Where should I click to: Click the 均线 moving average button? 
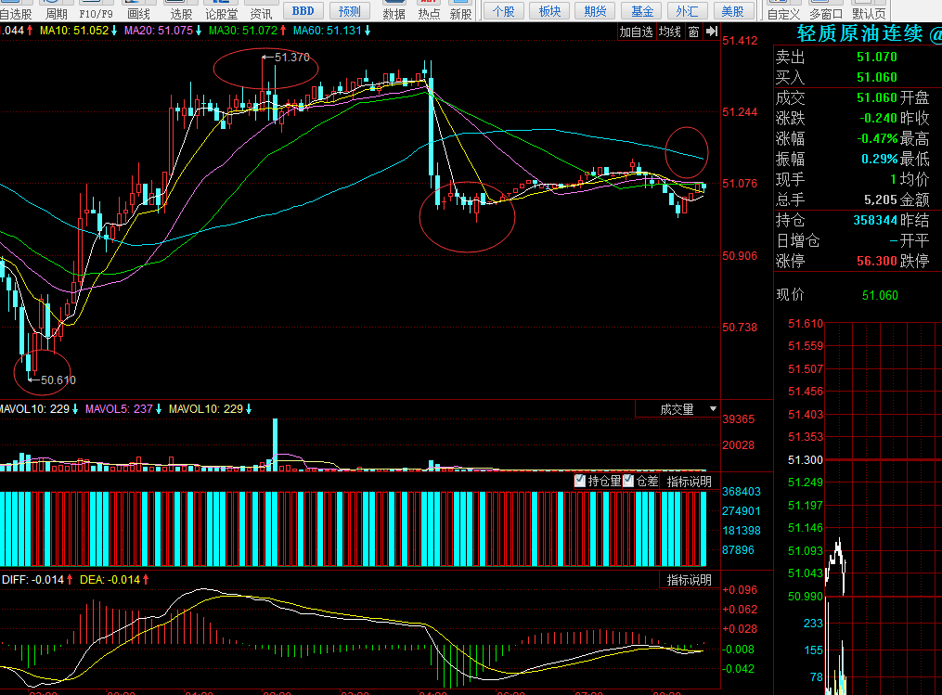pos(670,32)
